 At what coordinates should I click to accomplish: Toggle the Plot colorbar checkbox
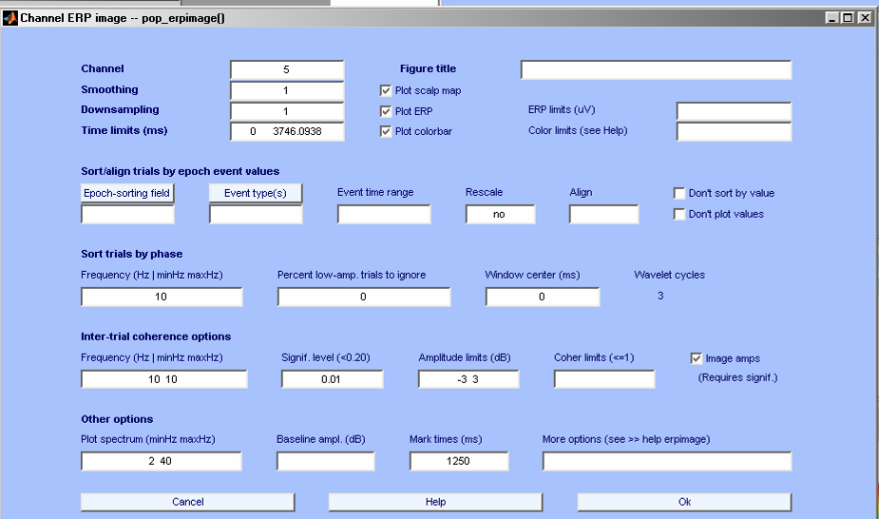[x=386, y=131]
